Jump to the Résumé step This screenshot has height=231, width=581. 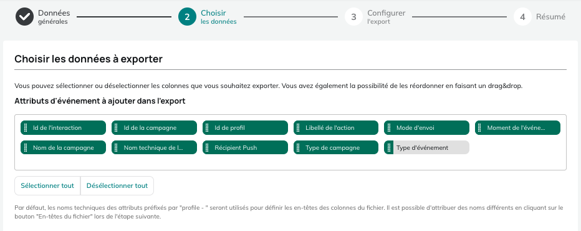click(x=550, y=17)
